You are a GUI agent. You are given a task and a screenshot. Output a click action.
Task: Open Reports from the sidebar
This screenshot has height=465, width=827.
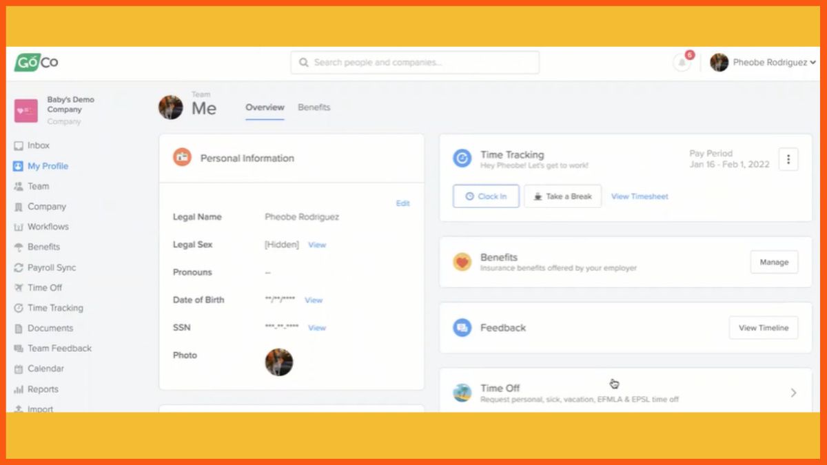[43, 389]
